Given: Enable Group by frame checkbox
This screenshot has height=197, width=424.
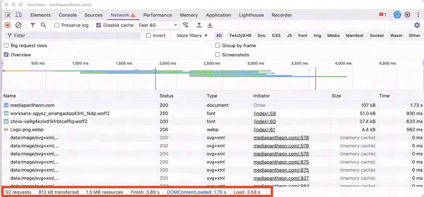Looking at the screenshot, I should coord(217,46).
